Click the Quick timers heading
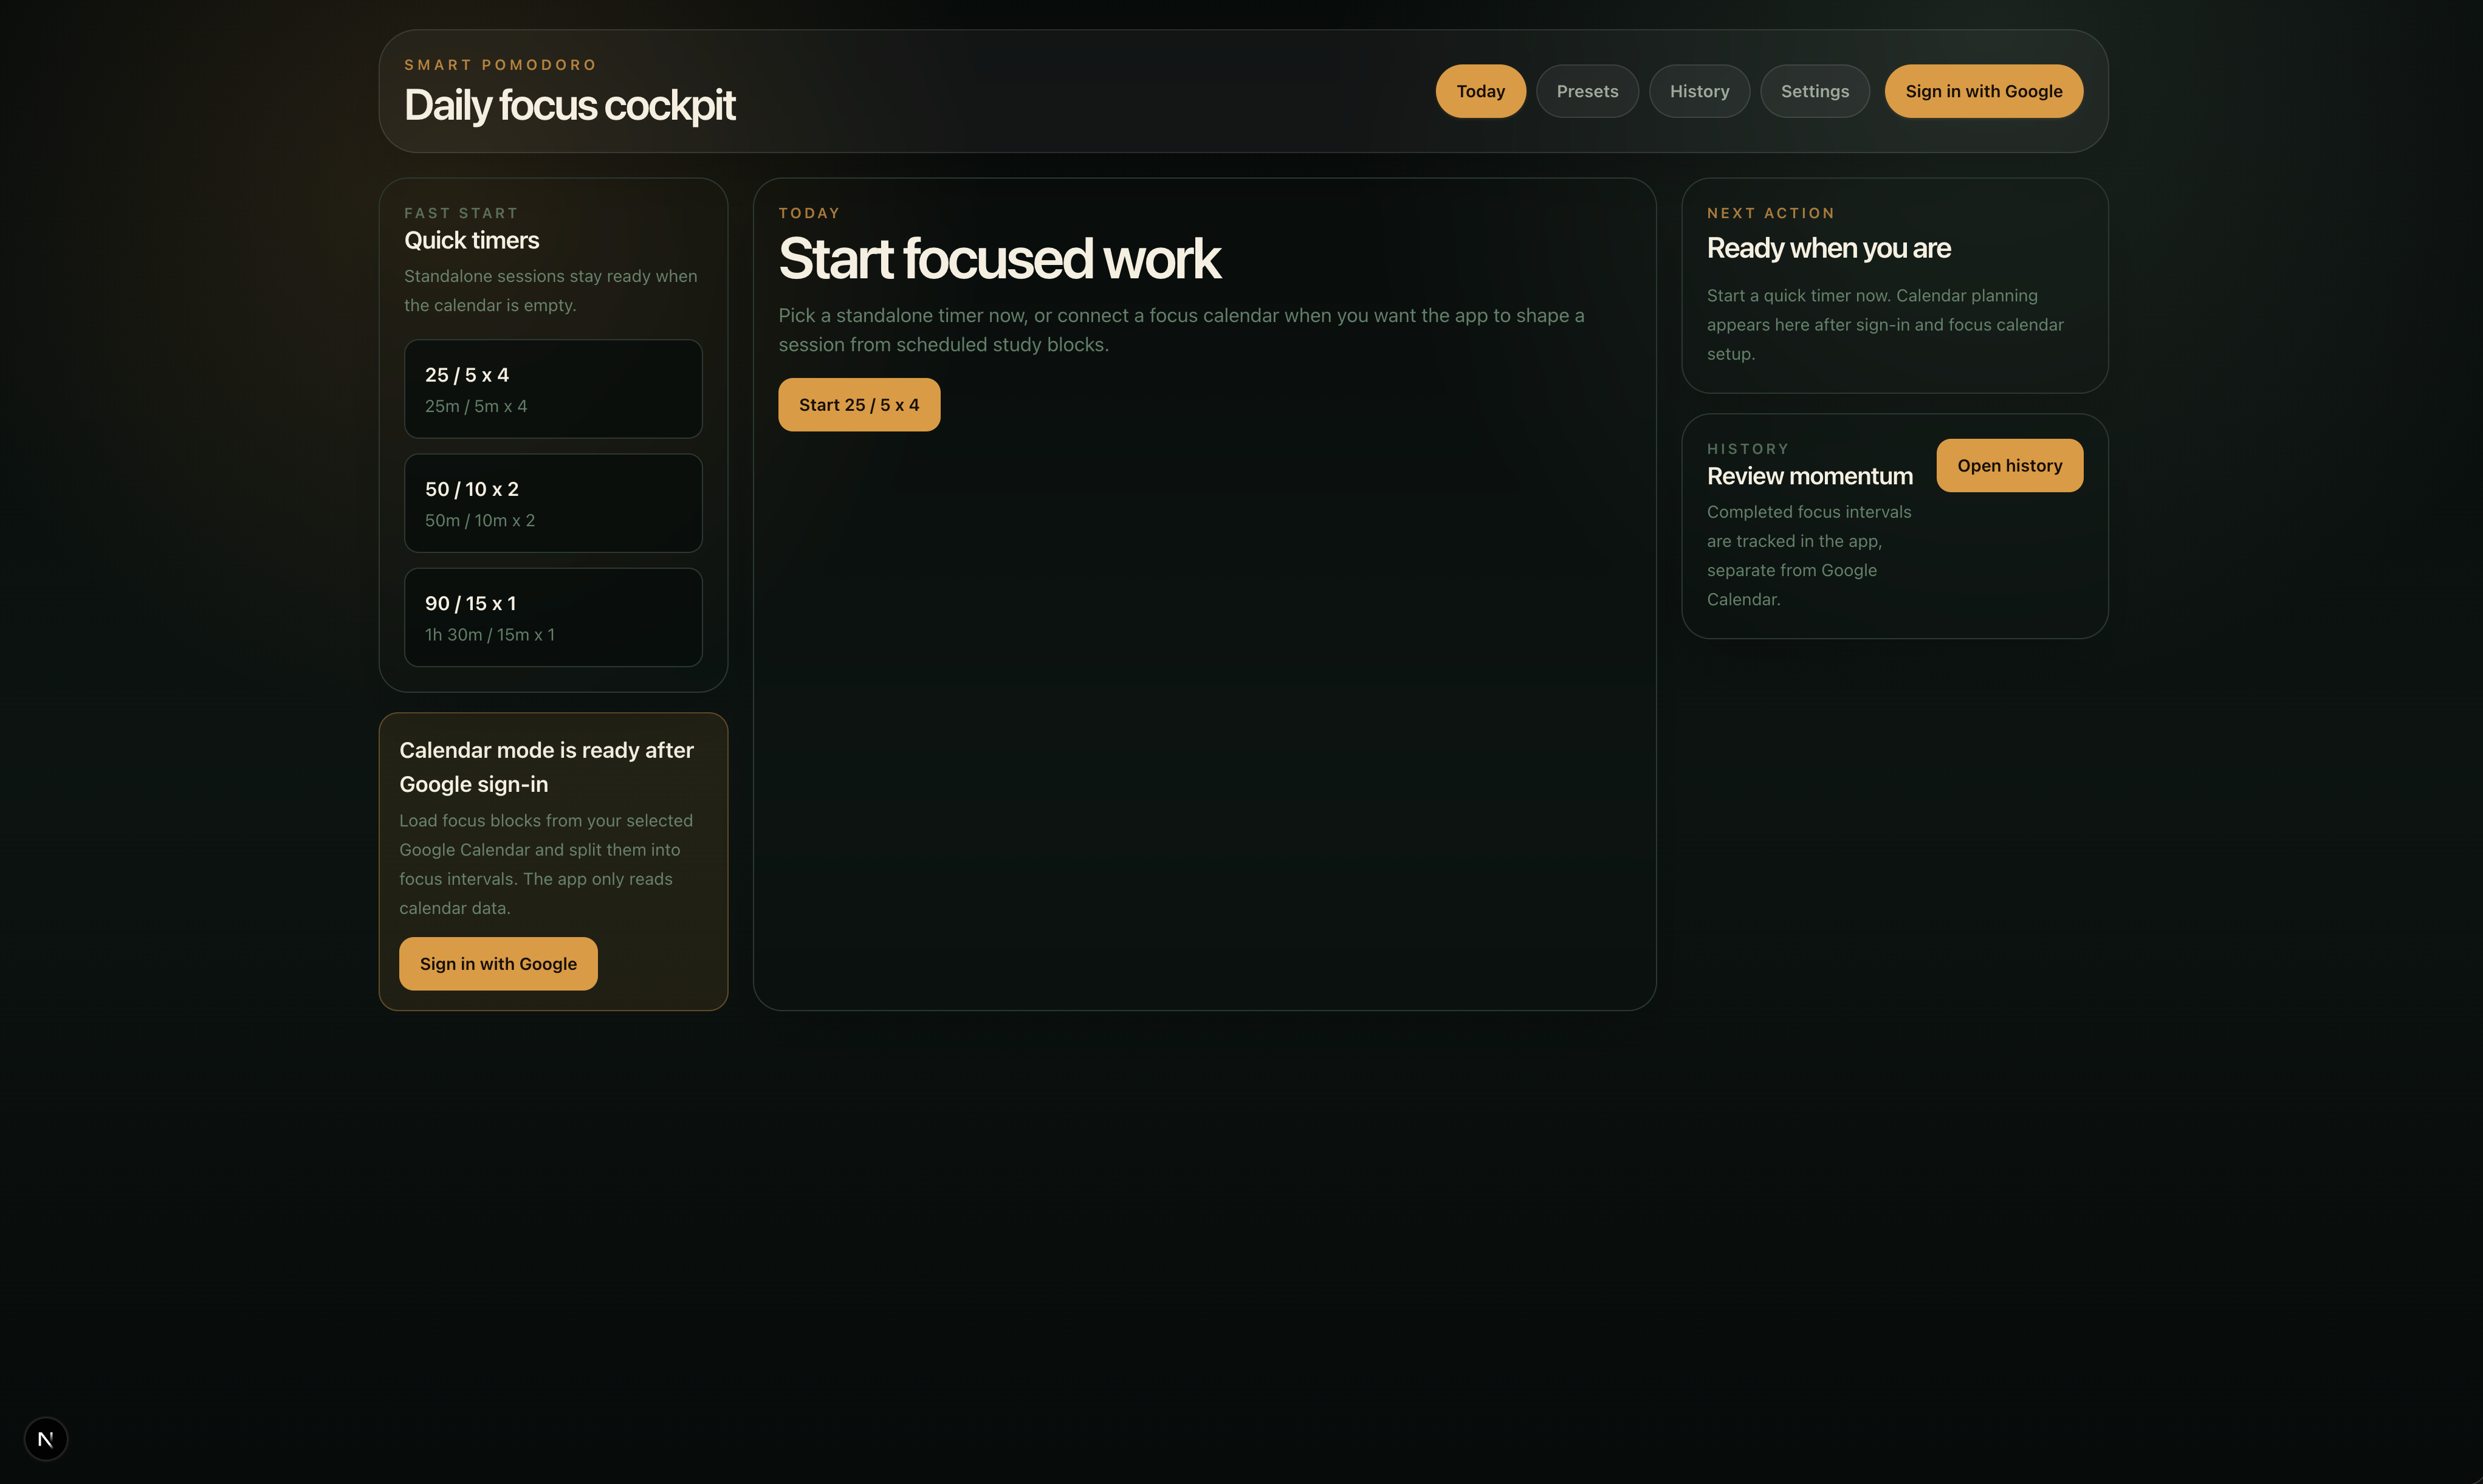This screenshot has height=1484, width=2483. 471,240
